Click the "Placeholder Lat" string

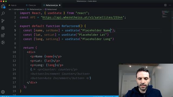pos(92,35)
